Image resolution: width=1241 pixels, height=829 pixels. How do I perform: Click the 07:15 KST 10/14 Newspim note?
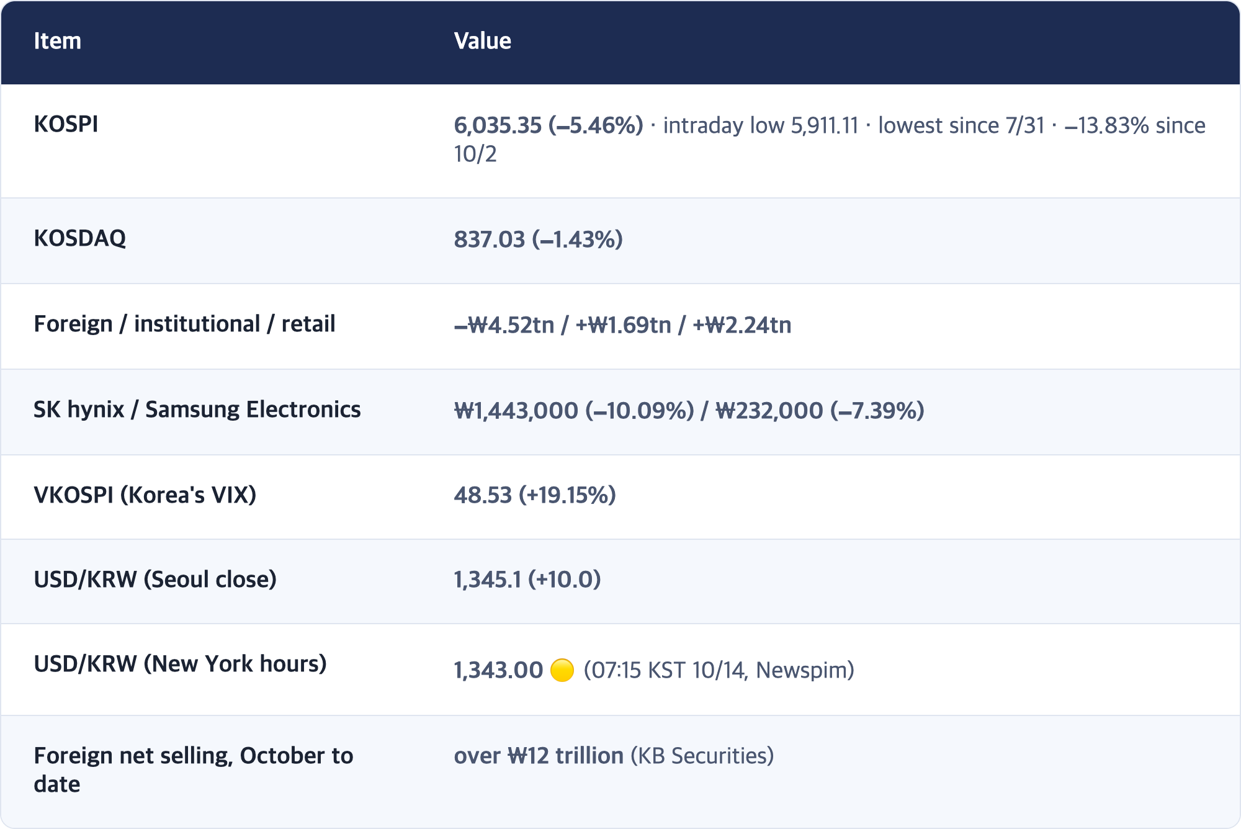tap(719, 670)
